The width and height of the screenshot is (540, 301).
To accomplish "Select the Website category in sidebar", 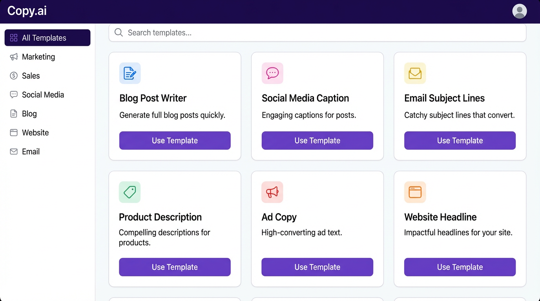I will click(x=35, y=132).
